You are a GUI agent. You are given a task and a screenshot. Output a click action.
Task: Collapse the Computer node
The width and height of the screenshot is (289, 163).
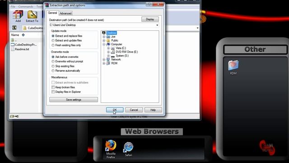104,44
